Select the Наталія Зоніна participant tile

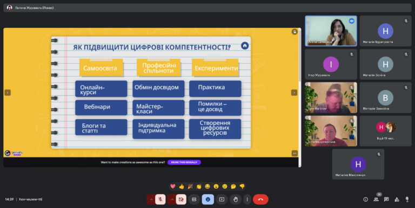385,64
